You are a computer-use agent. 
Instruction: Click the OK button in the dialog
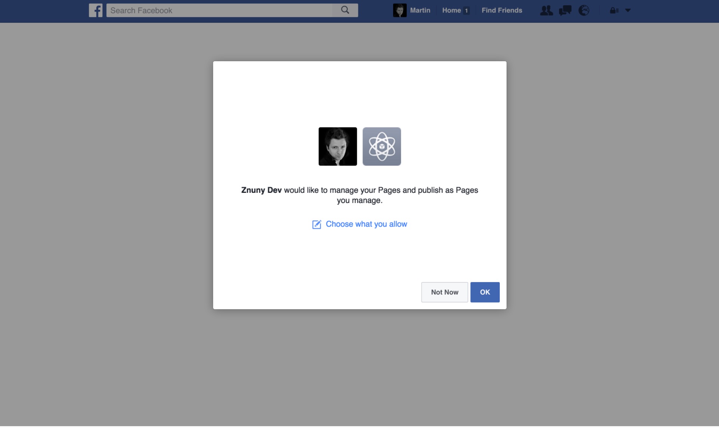485,292
